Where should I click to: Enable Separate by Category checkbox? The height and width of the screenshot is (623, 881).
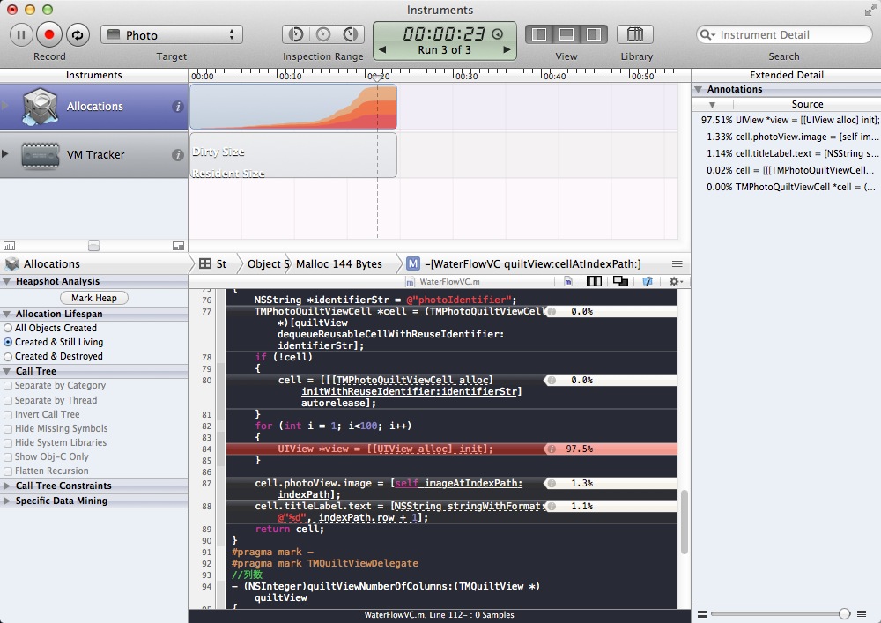(8, 386)
